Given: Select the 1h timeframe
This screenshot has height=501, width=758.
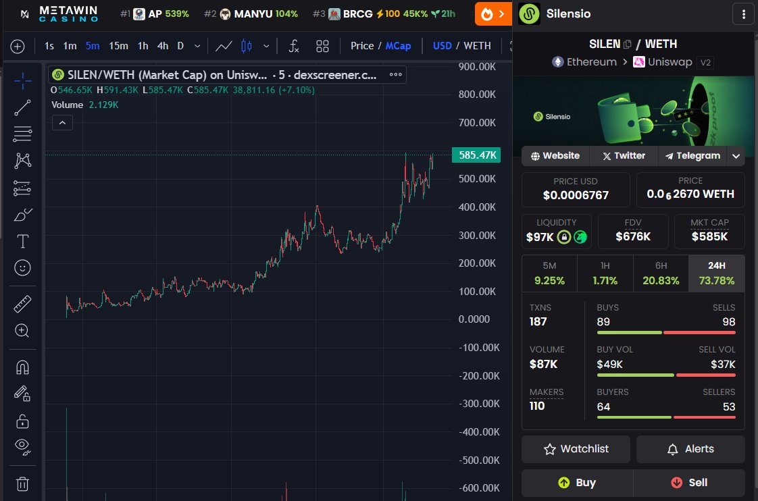Looking at the screenshot, I should 143,46.
